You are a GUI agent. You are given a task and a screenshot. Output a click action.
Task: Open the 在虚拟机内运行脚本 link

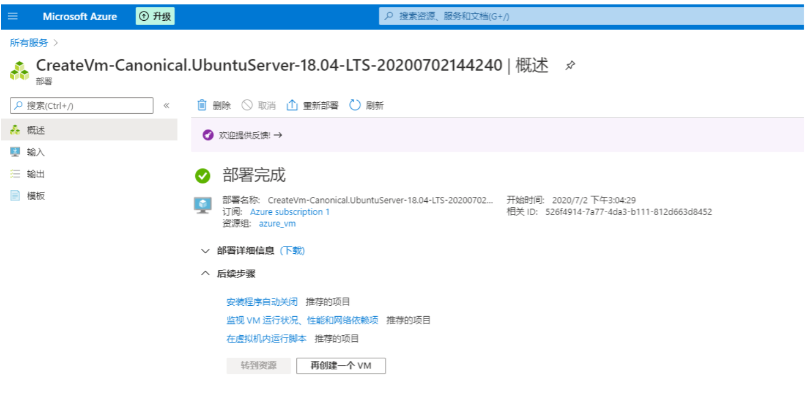pos(266,339)
